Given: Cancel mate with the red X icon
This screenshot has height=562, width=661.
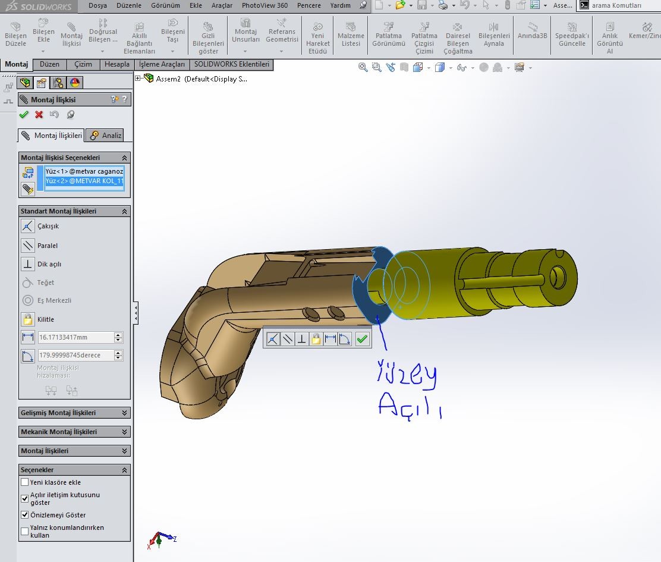Looking at the screenshot, I should [x=39, y=115].
